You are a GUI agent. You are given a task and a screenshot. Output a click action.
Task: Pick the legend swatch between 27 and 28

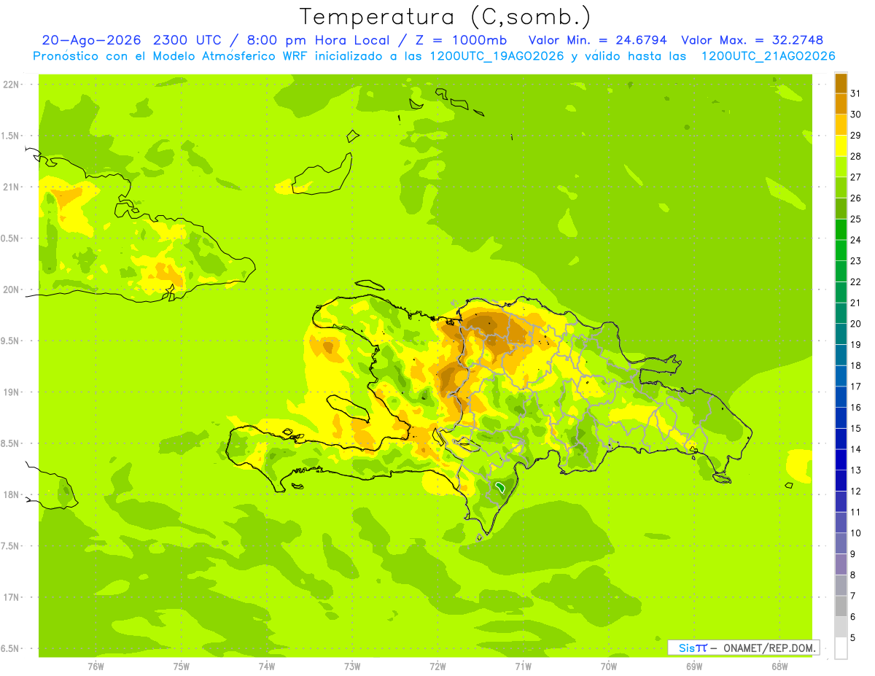click(x=841, y=167)
